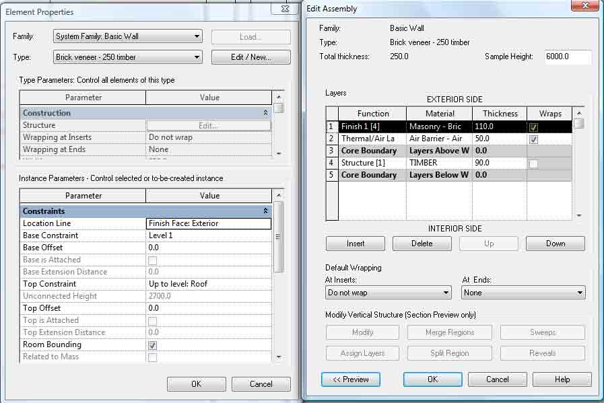Click the Split Region button
Viewport: 604px width, 403px height.
coord(450,353)
